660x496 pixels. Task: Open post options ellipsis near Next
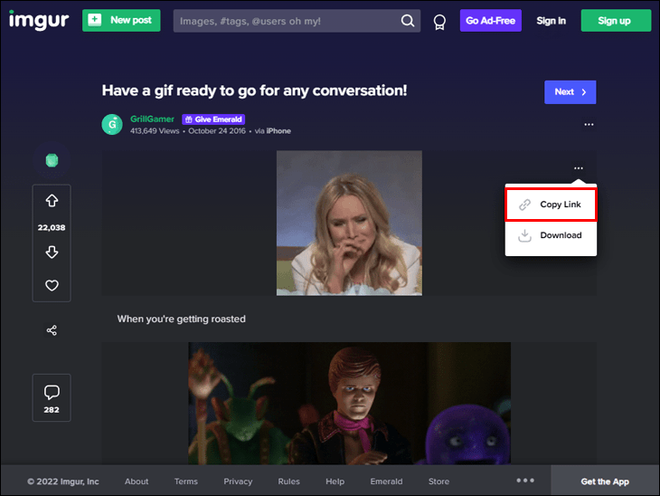coord(589,124)
